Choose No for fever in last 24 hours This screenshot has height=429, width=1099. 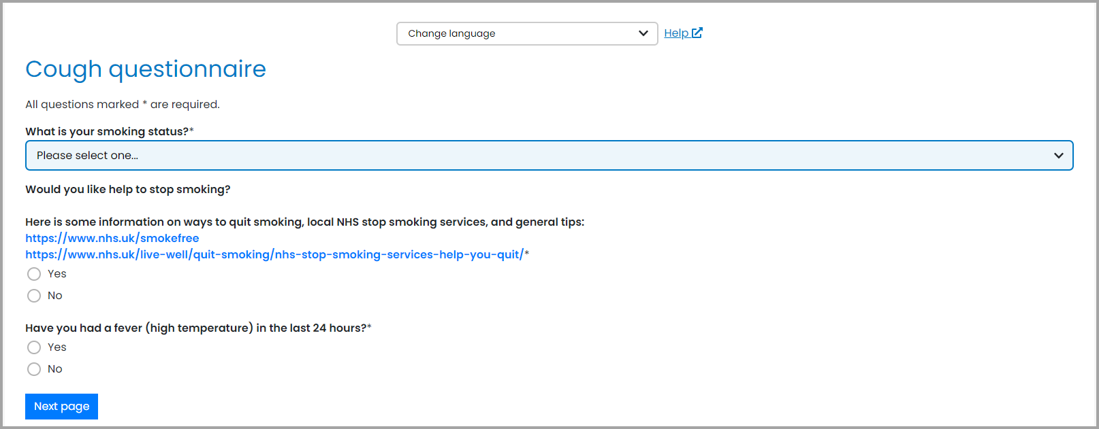click(34, 369)
